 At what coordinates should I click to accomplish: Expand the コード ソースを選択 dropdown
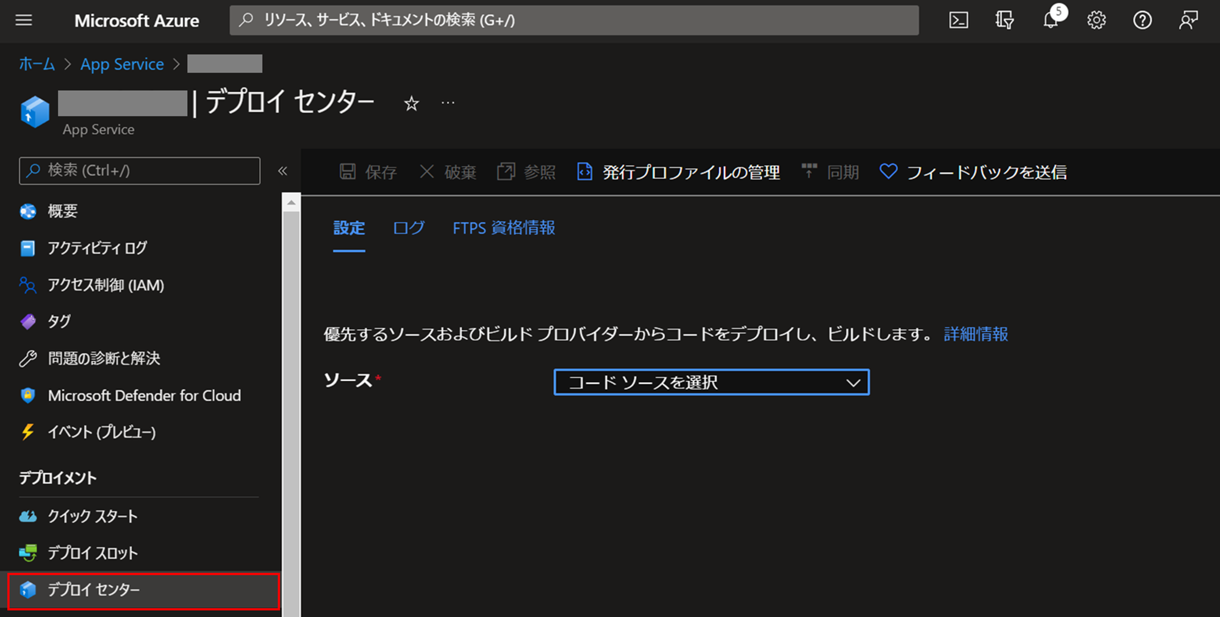point(711,382)
